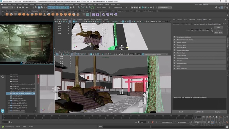Viewport: 229px width, 129px height.
Task: Click the IPR render circular icon
Action: point(143,8)
